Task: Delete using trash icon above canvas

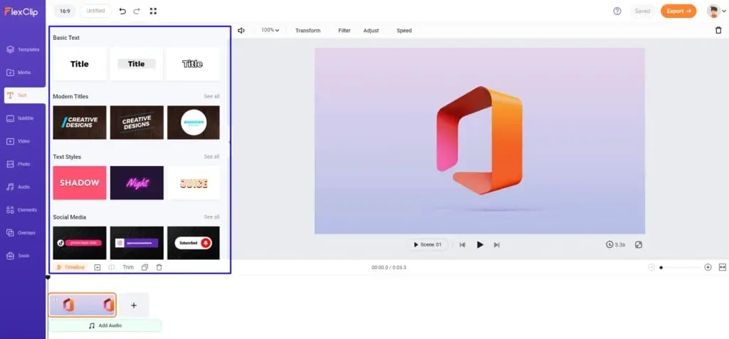Action: (x=718, y=31)
